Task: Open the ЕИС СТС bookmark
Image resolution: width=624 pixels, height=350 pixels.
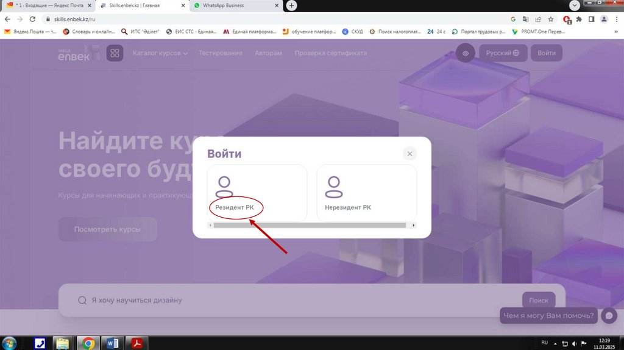Action: click(191, 32)
